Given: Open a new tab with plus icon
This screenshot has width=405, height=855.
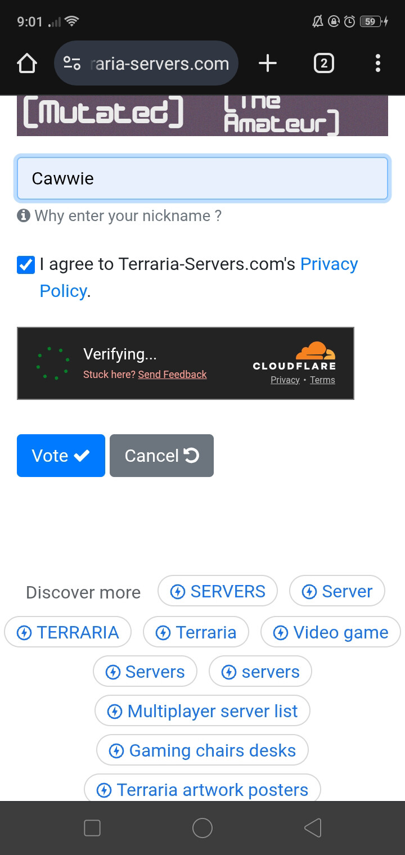Looking at the screenshot, I should 268,64.
